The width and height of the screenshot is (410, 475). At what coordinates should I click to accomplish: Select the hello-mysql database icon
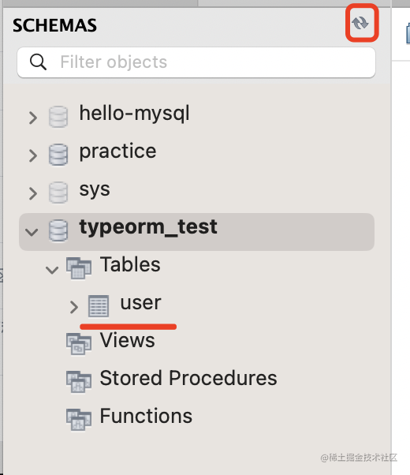(x=58, y=117)
